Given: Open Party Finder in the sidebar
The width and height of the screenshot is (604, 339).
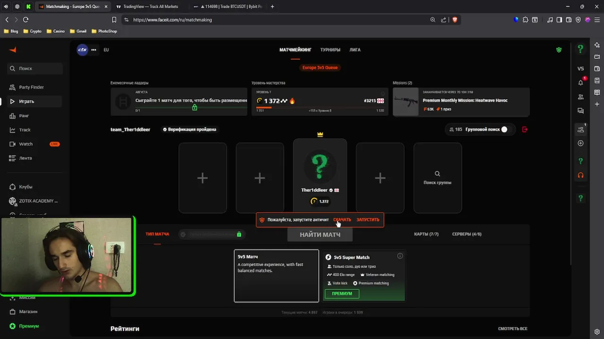Looking at the screenshot, I should point(35,87).
